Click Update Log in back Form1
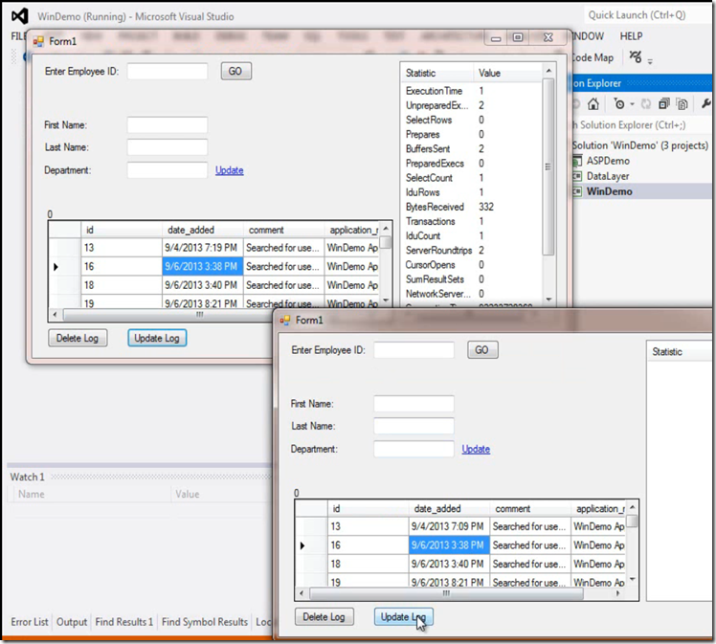The height and width of the screenshot is (644, 716). 157,338
